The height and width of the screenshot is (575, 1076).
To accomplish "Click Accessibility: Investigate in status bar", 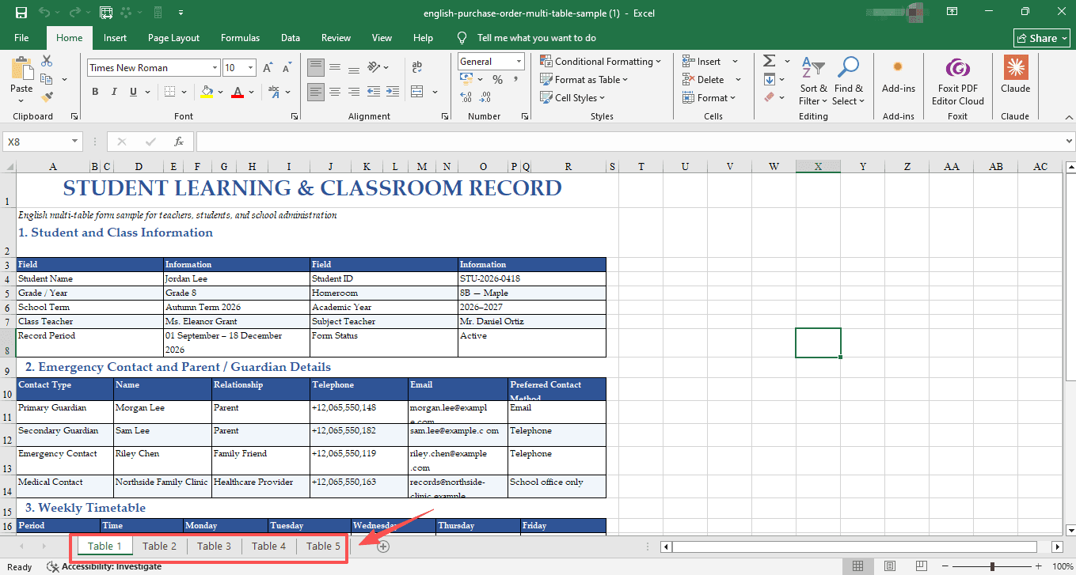I will [x=104, y=566].
